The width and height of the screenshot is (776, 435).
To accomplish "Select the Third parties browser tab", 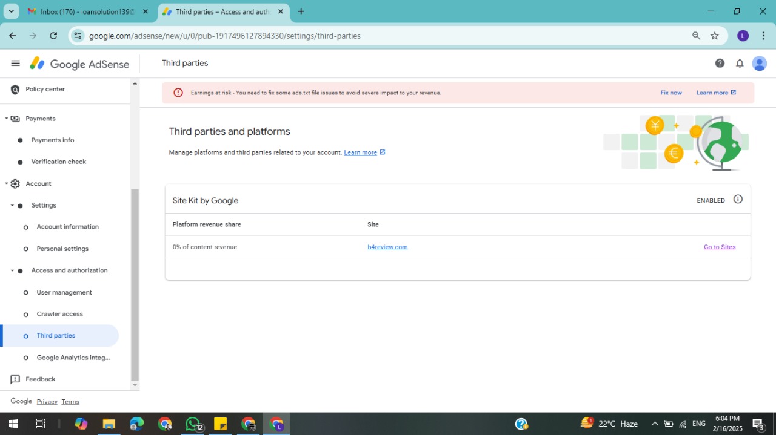I will pyautogui.click(x=222, y=11).
